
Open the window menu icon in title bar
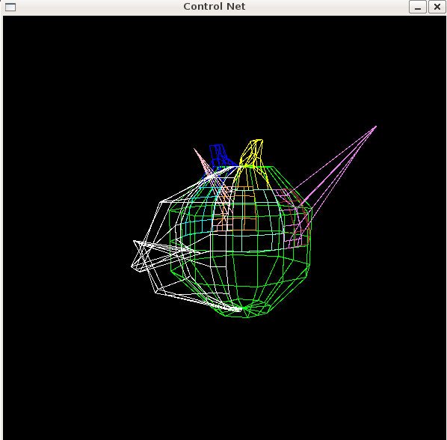pyautogui.click(x=10, y=7)
